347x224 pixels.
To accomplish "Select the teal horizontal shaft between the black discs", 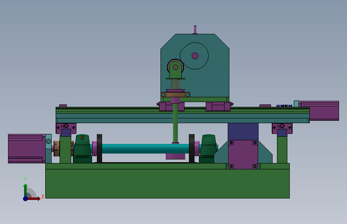I will pos(145,149).
